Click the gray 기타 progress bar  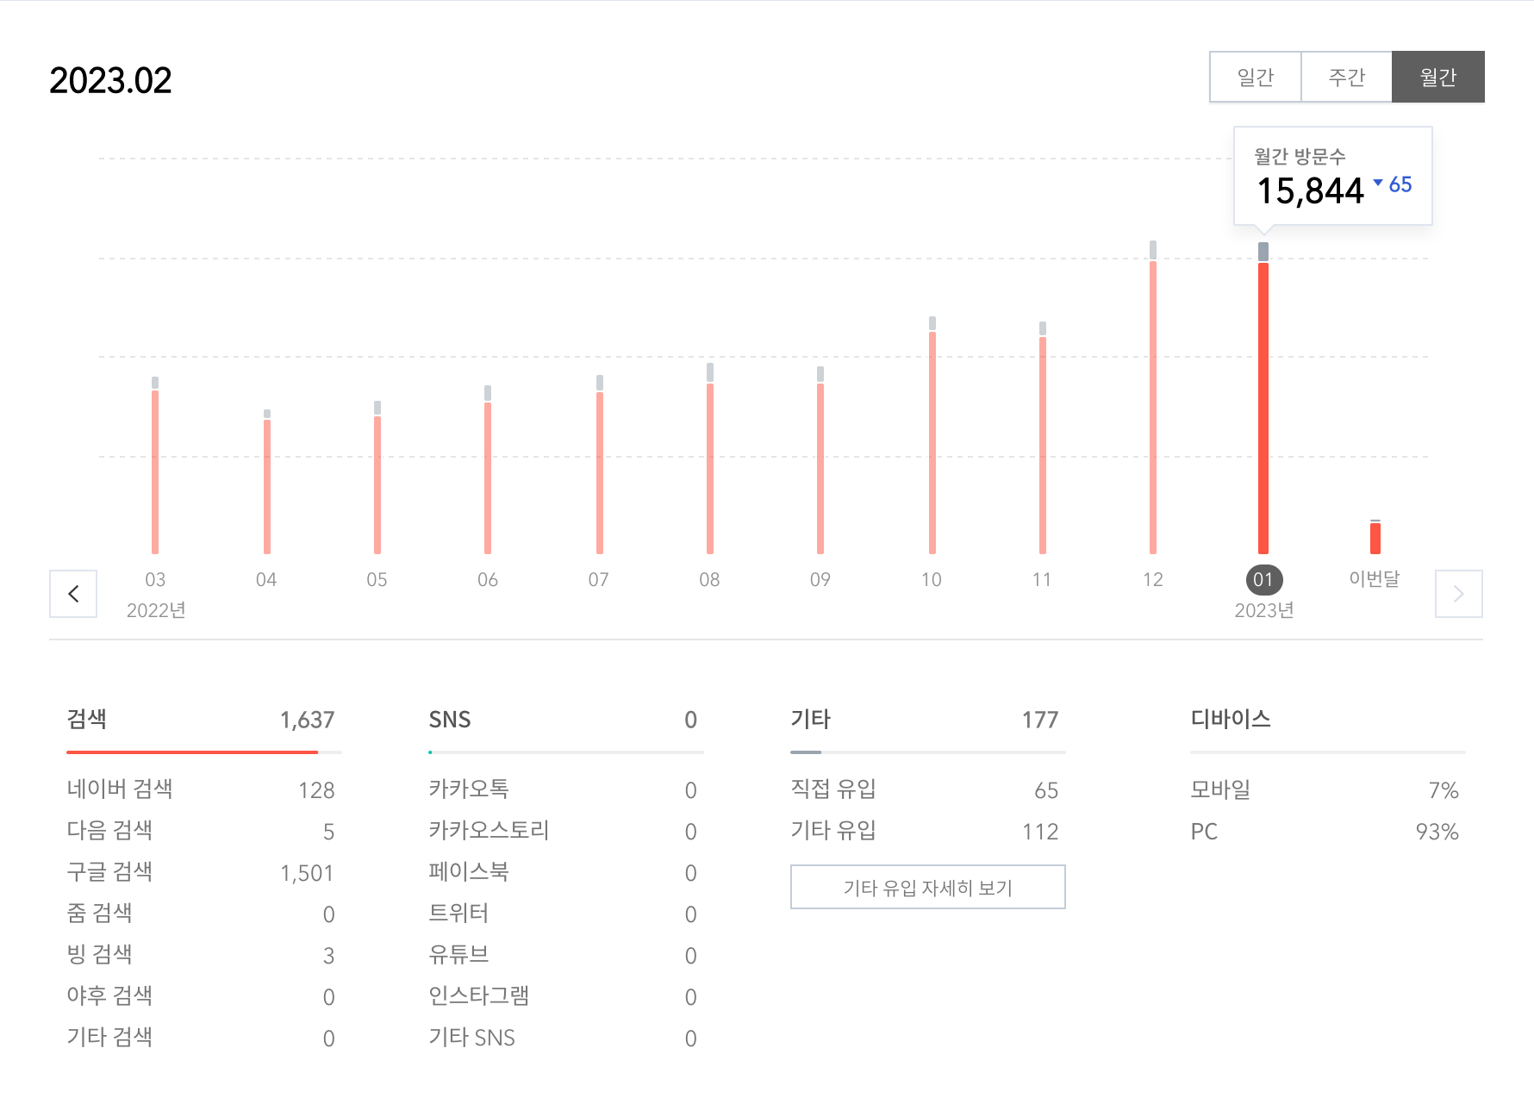point(806,752)
